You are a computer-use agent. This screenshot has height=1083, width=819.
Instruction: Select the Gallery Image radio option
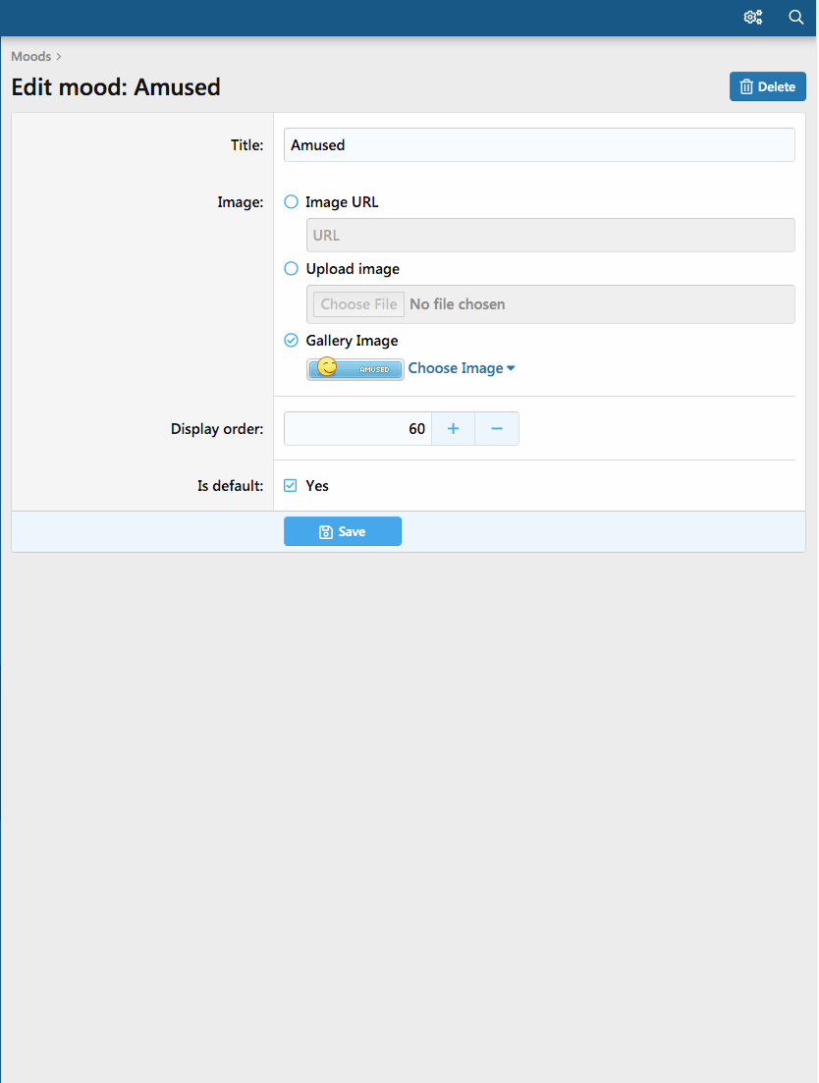[x=291, y=341]
